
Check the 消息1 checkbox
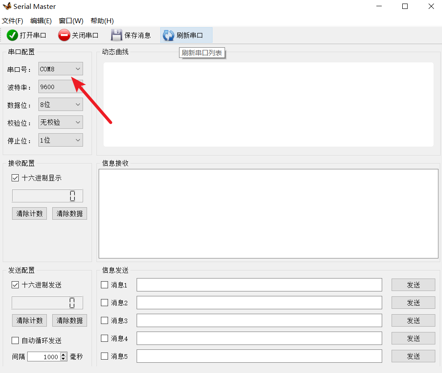click(104, 285)
